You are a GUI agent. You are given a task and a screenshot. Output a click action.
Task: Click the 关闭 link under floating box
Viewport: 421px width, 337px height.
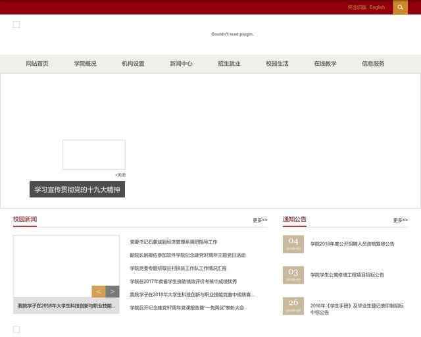click(x=120, y=175)
